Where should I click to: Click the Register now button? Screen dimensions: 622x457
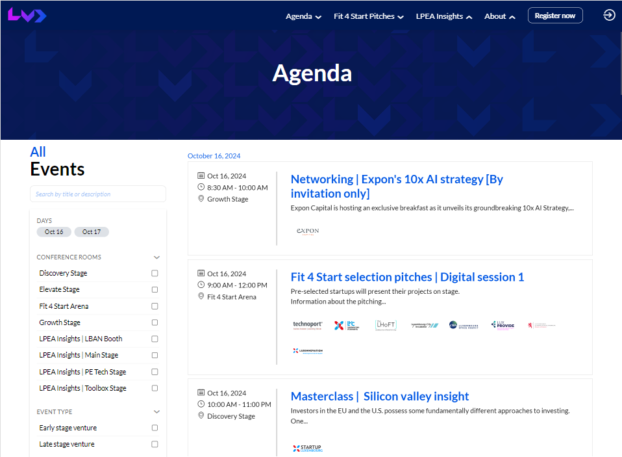pyautogui.click(x=554, y=16)
